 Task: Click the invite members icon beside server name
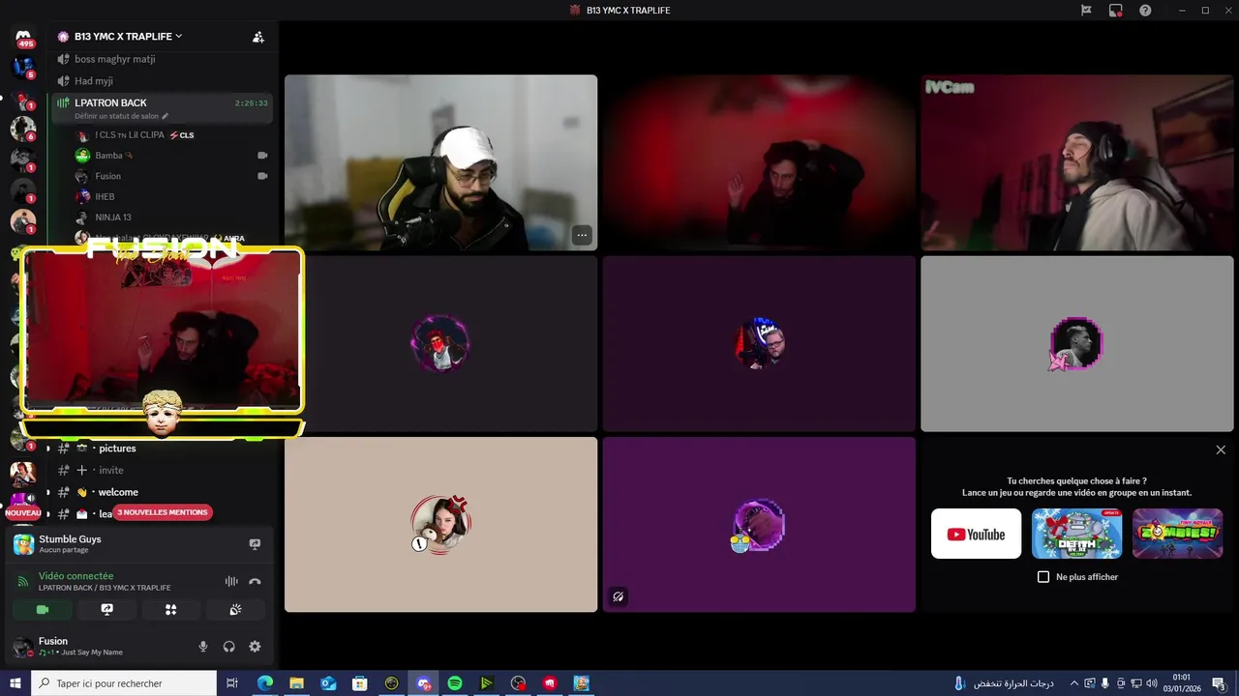coord(257,37)
